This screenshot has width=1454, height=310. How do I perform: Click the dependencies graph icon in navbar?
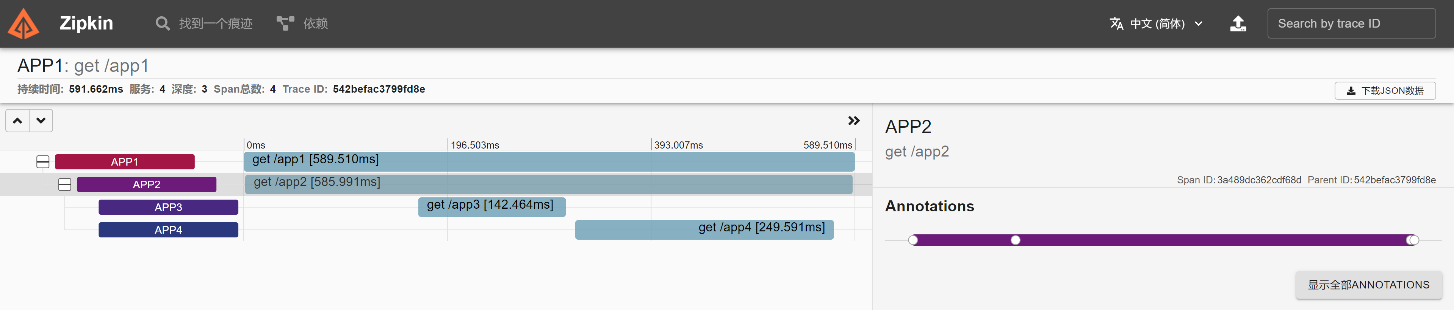point(285,24)
